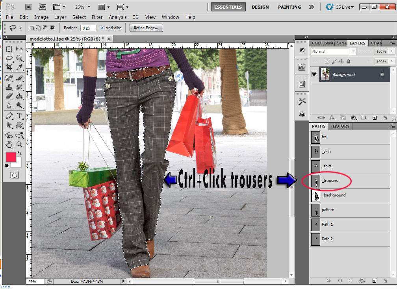The width and height of the screenshot is (397, 289).
Task: Swap foreground and background colors
Action: pos(20,153)
